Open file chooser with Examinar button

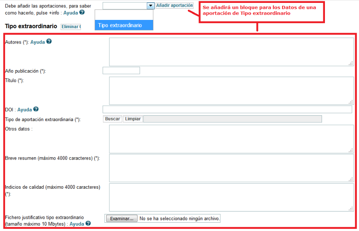(x=121, y=218)
